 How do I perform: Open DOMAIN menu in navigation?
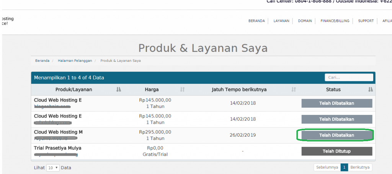tap(305, 21)
